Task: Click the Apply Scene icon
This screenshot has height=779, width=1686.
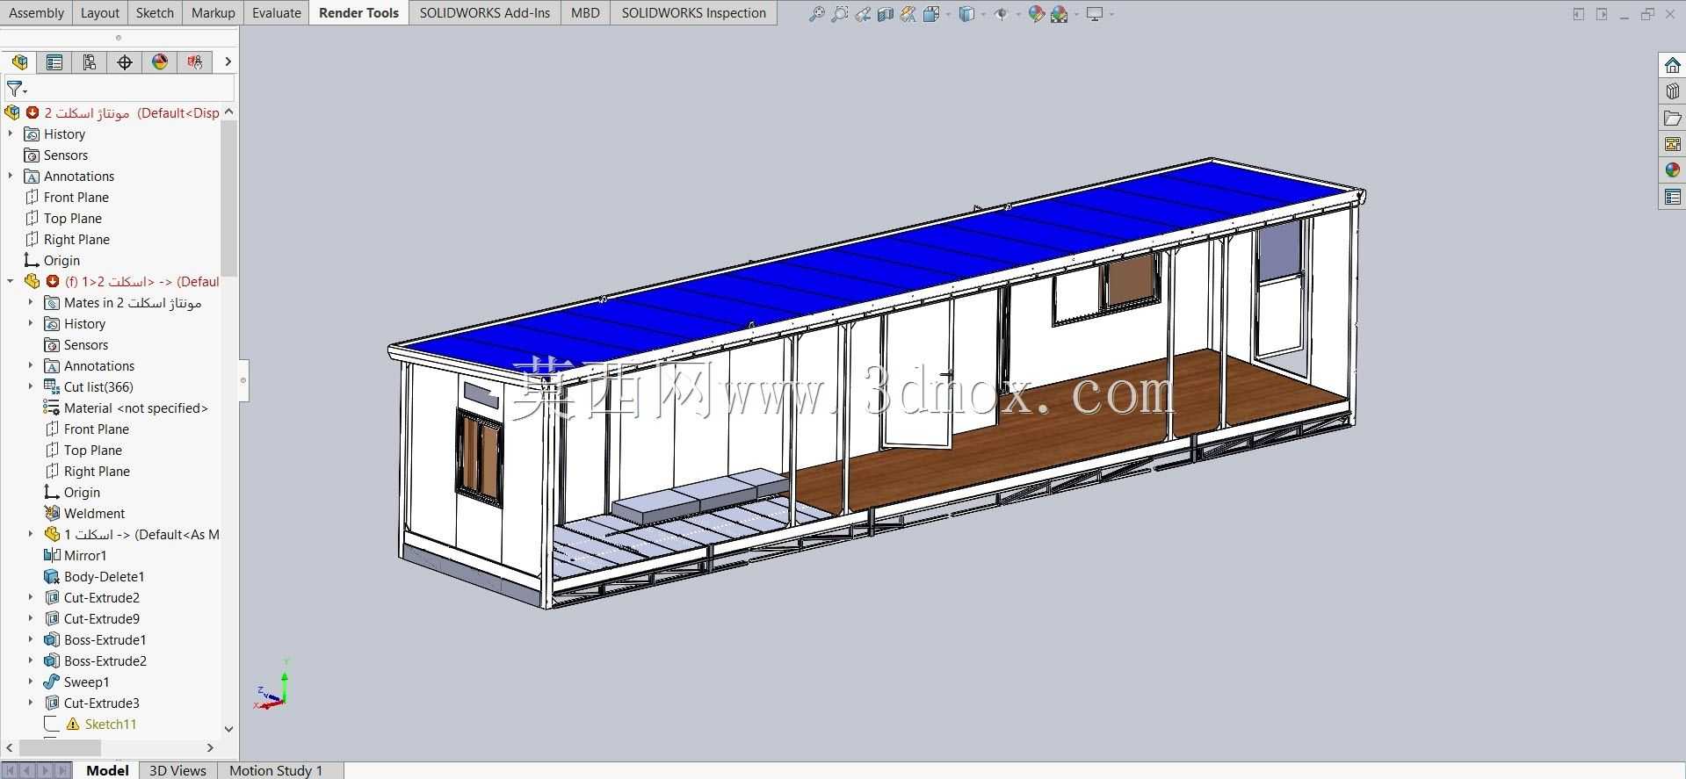Action: point(1059,14)
